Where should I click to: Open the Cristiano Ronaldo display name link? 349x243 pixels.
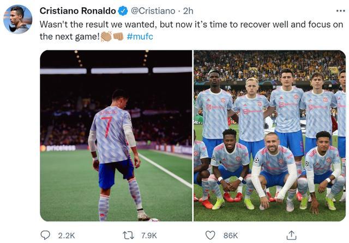click(x=77, y=11)
